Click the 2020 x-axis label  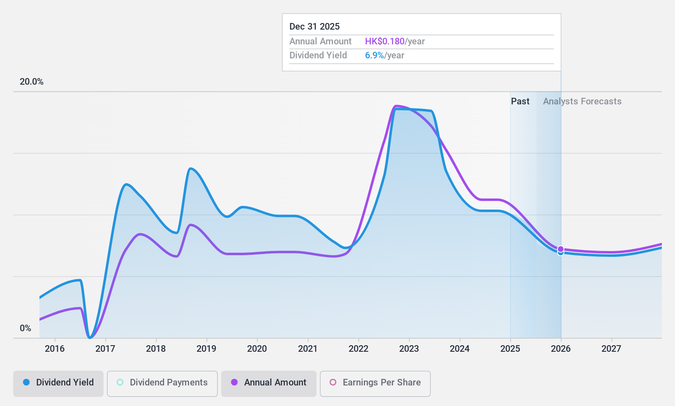[x=257, y=349]
